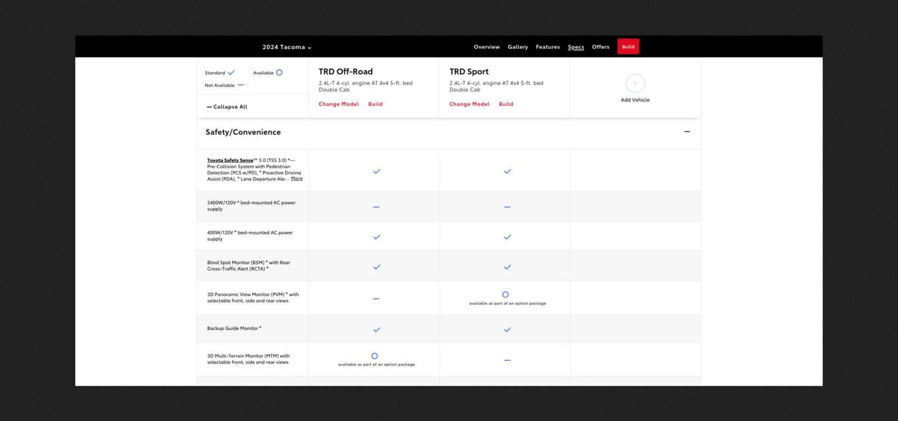Click the Add Vehicle label
This screenshot has width=898, height=421.
coord(635,100)
